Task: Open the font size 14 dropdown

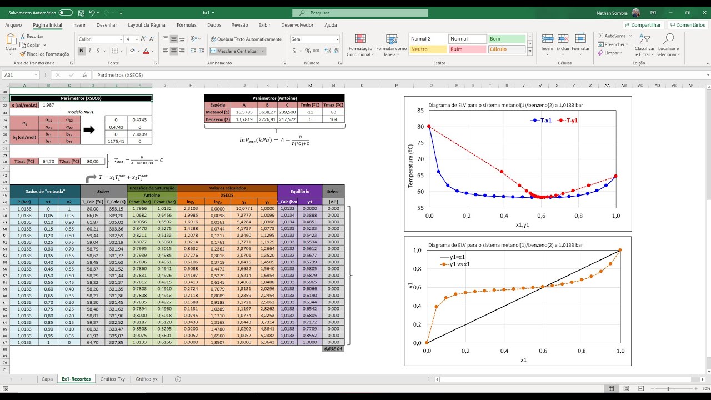Action: [x=136, y=39]
